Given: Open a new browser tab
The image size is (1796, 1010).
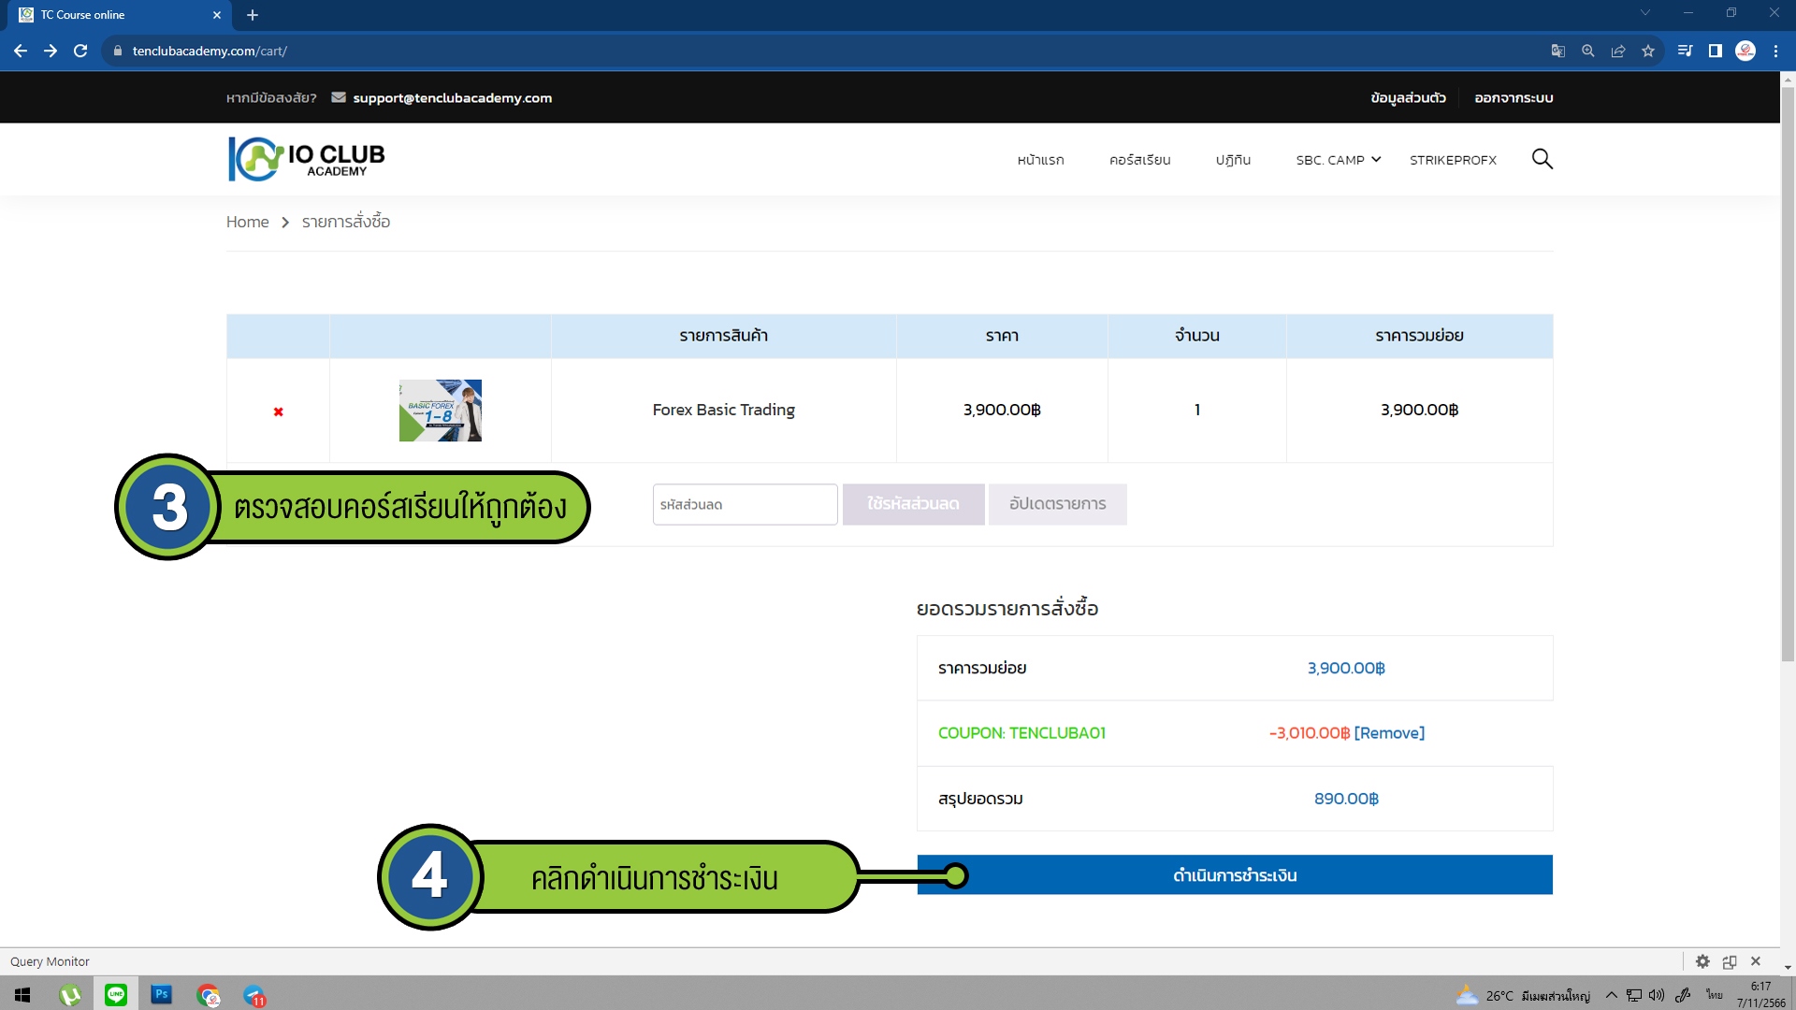Looking at the screenshot, I should point(253,15).
